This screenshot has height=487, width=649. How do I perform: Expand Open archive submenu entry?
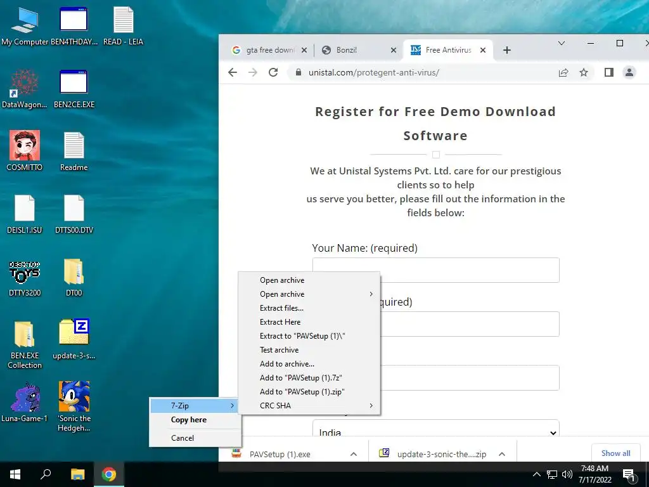point(309,294)
